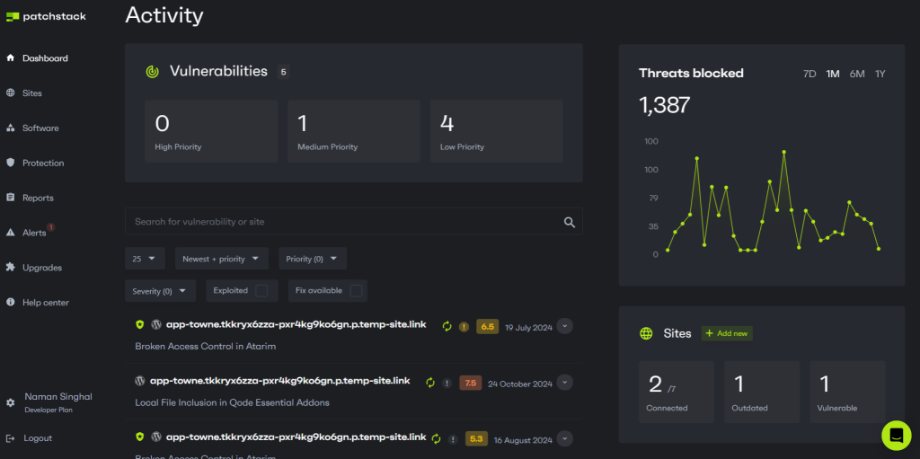
Task: Click Logout in the sidebar
Action: pyautogui.click(x=37, y=438)
